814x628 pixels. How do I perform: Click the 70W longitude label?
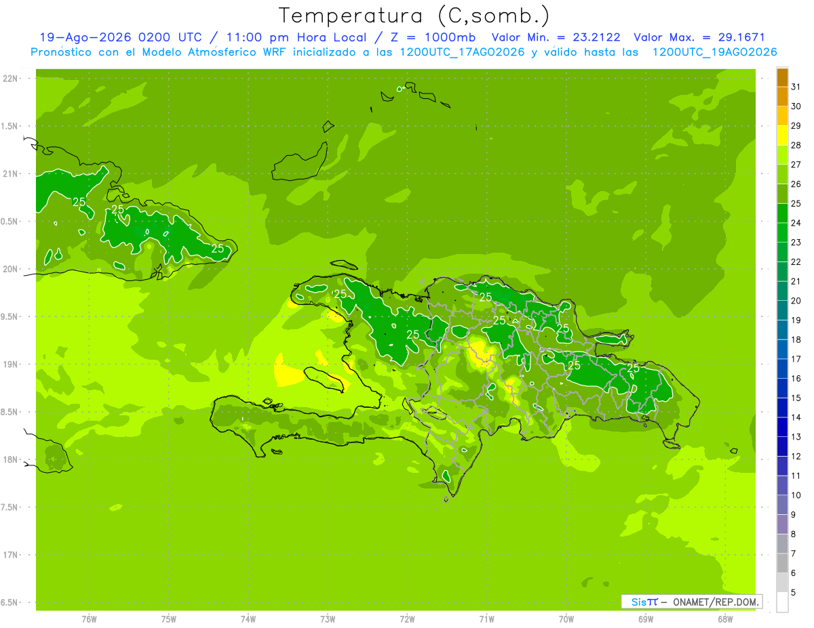pos(566,619)
